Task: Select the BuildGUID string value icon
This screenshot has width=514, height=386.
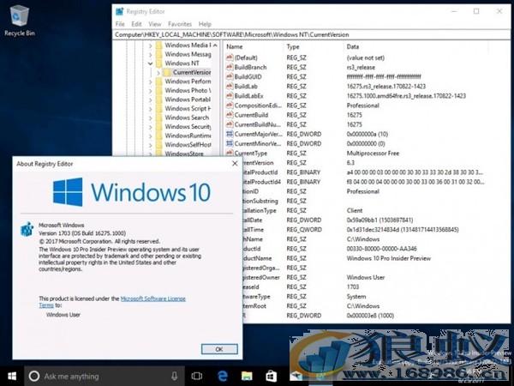Action: (229, 76)
